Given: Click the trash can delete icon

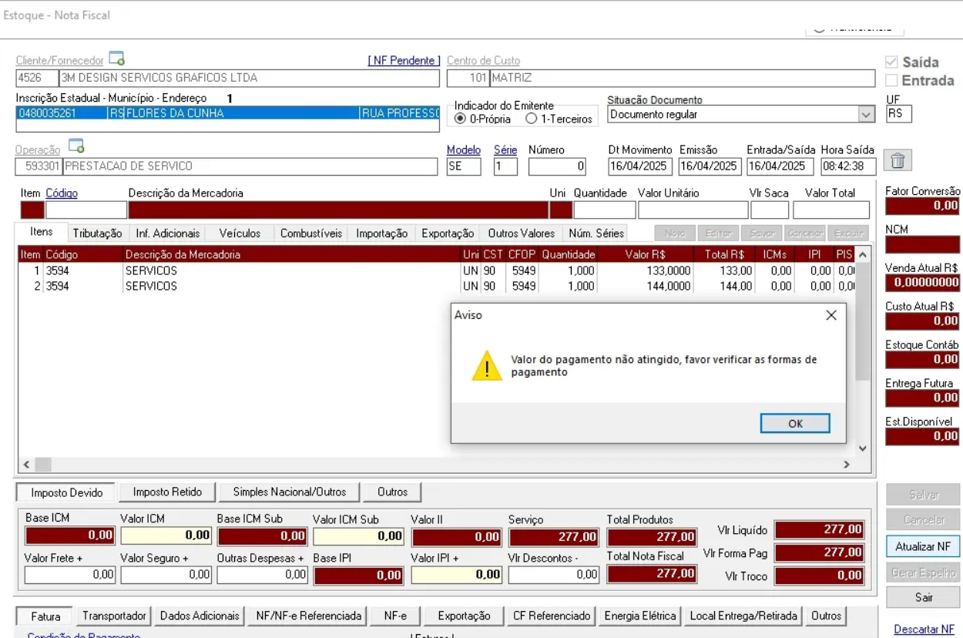Looking at the screenshot, I should pos(898,160).
